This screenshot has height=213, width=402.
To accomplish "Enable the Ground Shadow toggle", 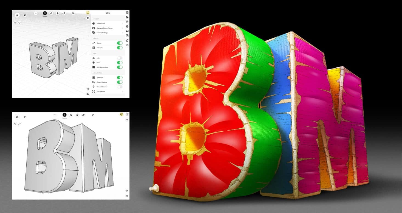I will 120,87.
